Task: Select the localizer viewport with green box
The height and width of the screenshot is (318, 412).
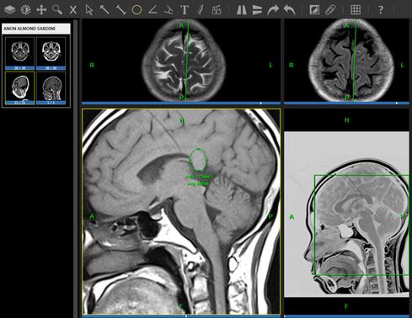Action: pos(347,212)
